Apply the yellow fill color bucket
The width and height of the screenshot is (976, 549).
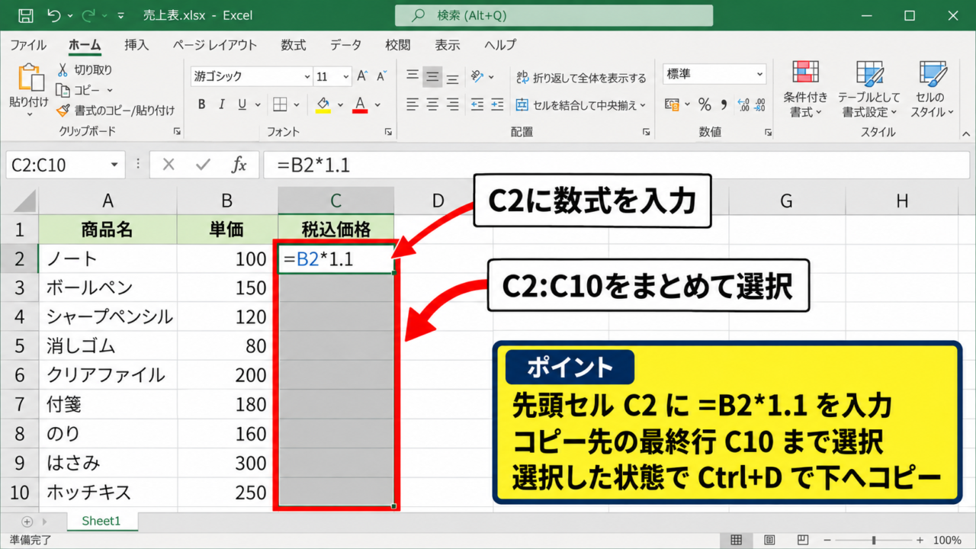click(x=323, y=104)
